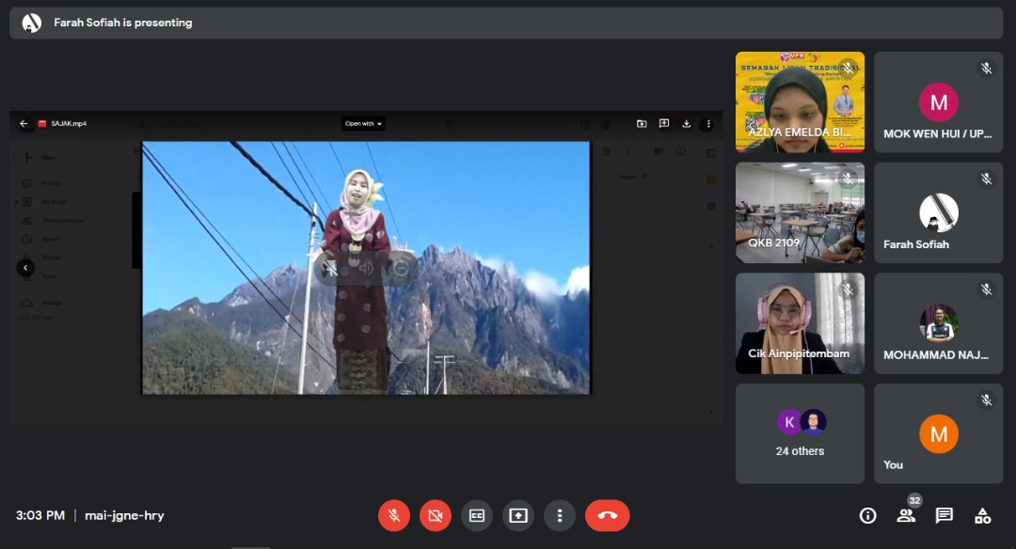Select the Cik Ainpipitembam video tile
This screenshot has width=1016, height=549.
(x=800, y=322)
